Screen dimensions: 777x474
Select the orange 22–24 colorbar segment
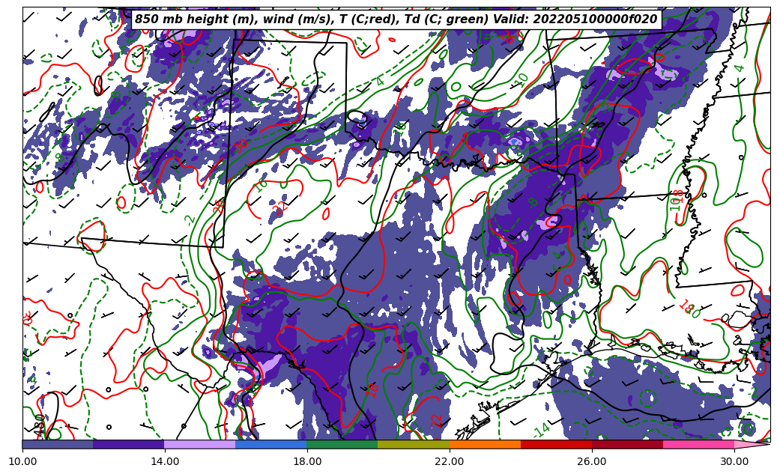pos(485,444)
